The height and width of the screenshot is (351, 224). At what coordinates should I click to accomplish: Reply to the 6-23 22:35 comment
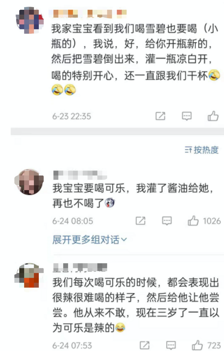click(x=187, y=116)
